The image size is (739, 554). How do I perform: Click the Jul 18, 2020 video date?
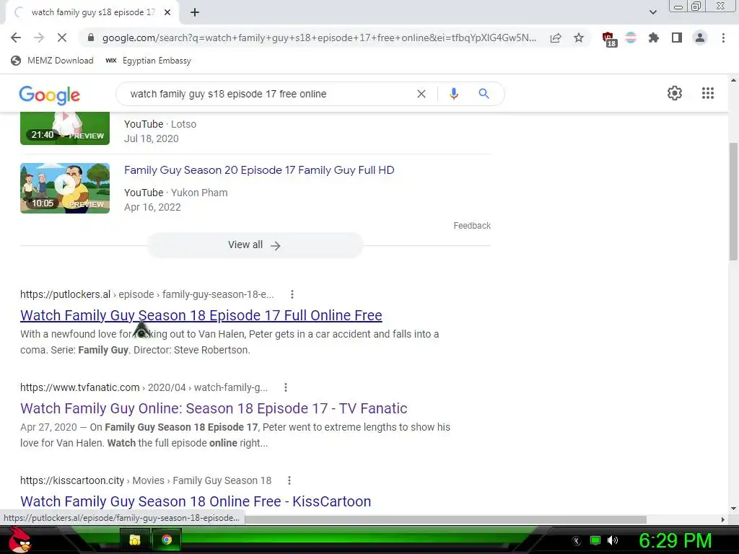[x=152, y=138]
